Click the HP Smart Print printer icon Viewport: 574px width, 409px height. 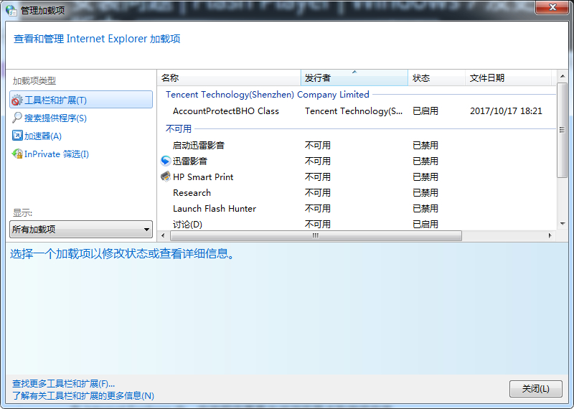tap(166, 177)
